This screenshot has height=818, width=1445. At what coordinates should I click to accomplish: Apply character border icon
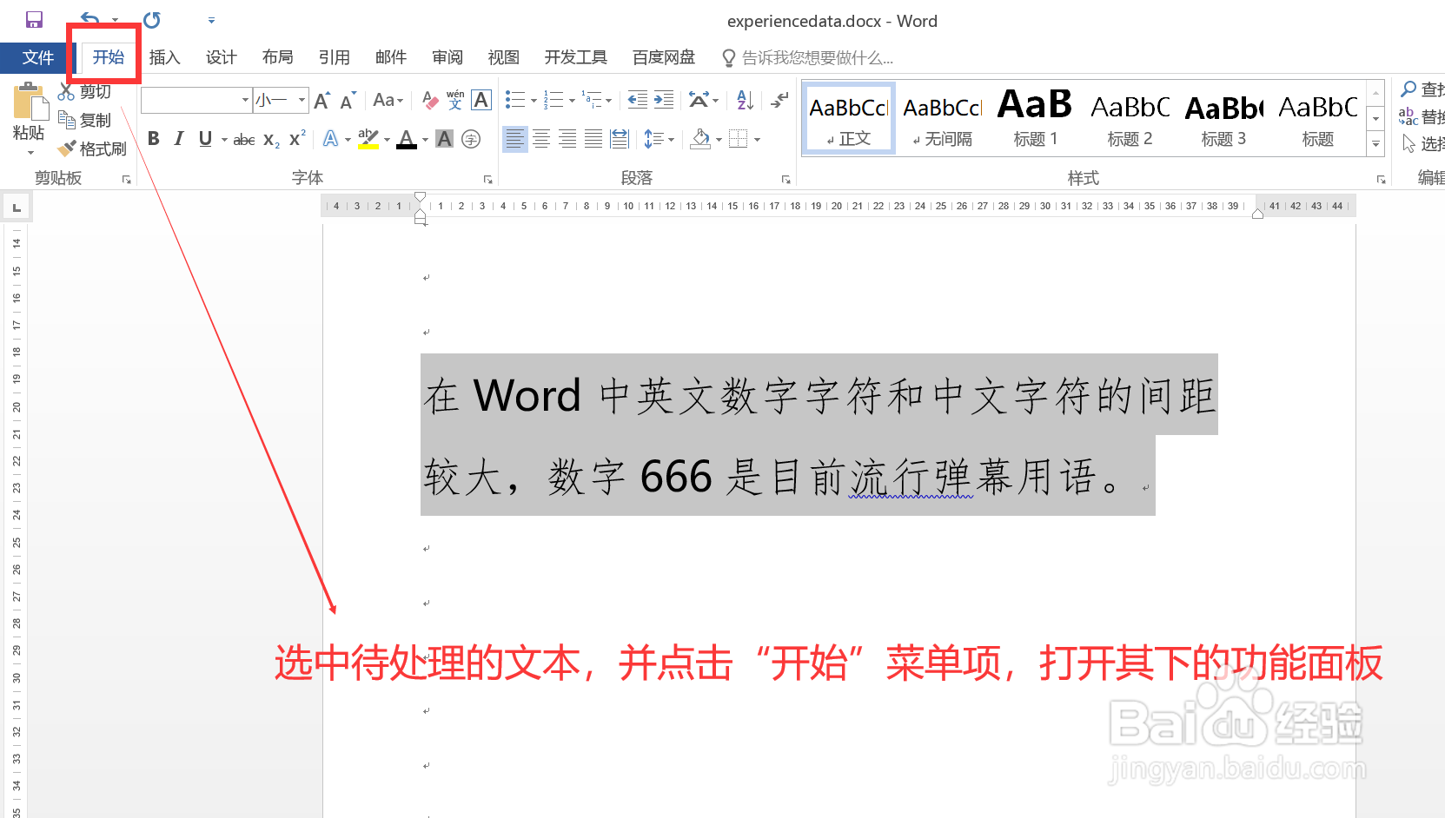pos(481,100)
